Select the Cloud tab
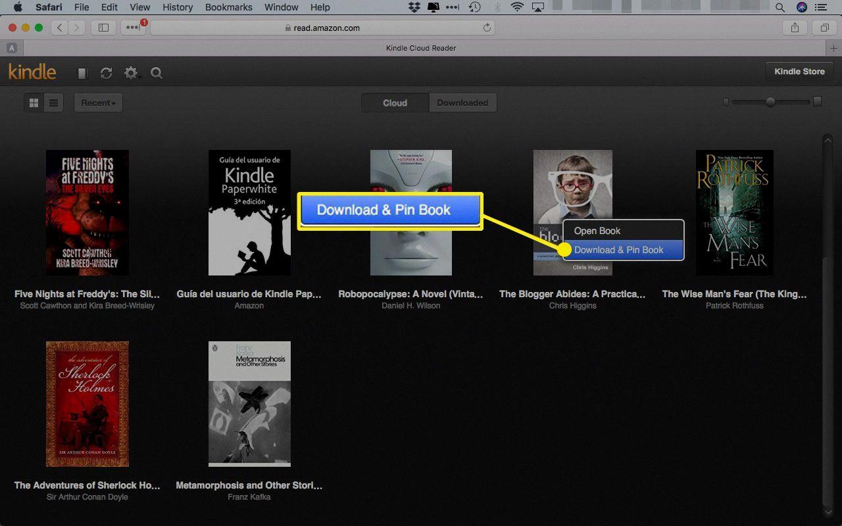This screenshot has width=842, height=526. (x=395, y=103)
